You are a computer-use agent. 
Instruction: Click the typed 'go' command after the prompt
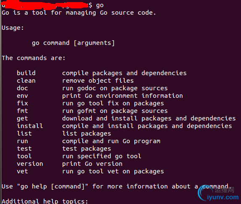tap(100, 5)
